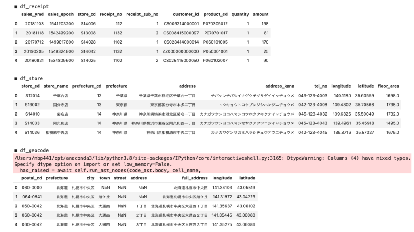
Task: Click the df_store table title
Action: tap(31, 78)
